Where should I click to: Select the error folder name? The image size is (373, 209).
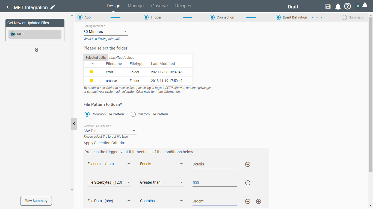[109, 72]
